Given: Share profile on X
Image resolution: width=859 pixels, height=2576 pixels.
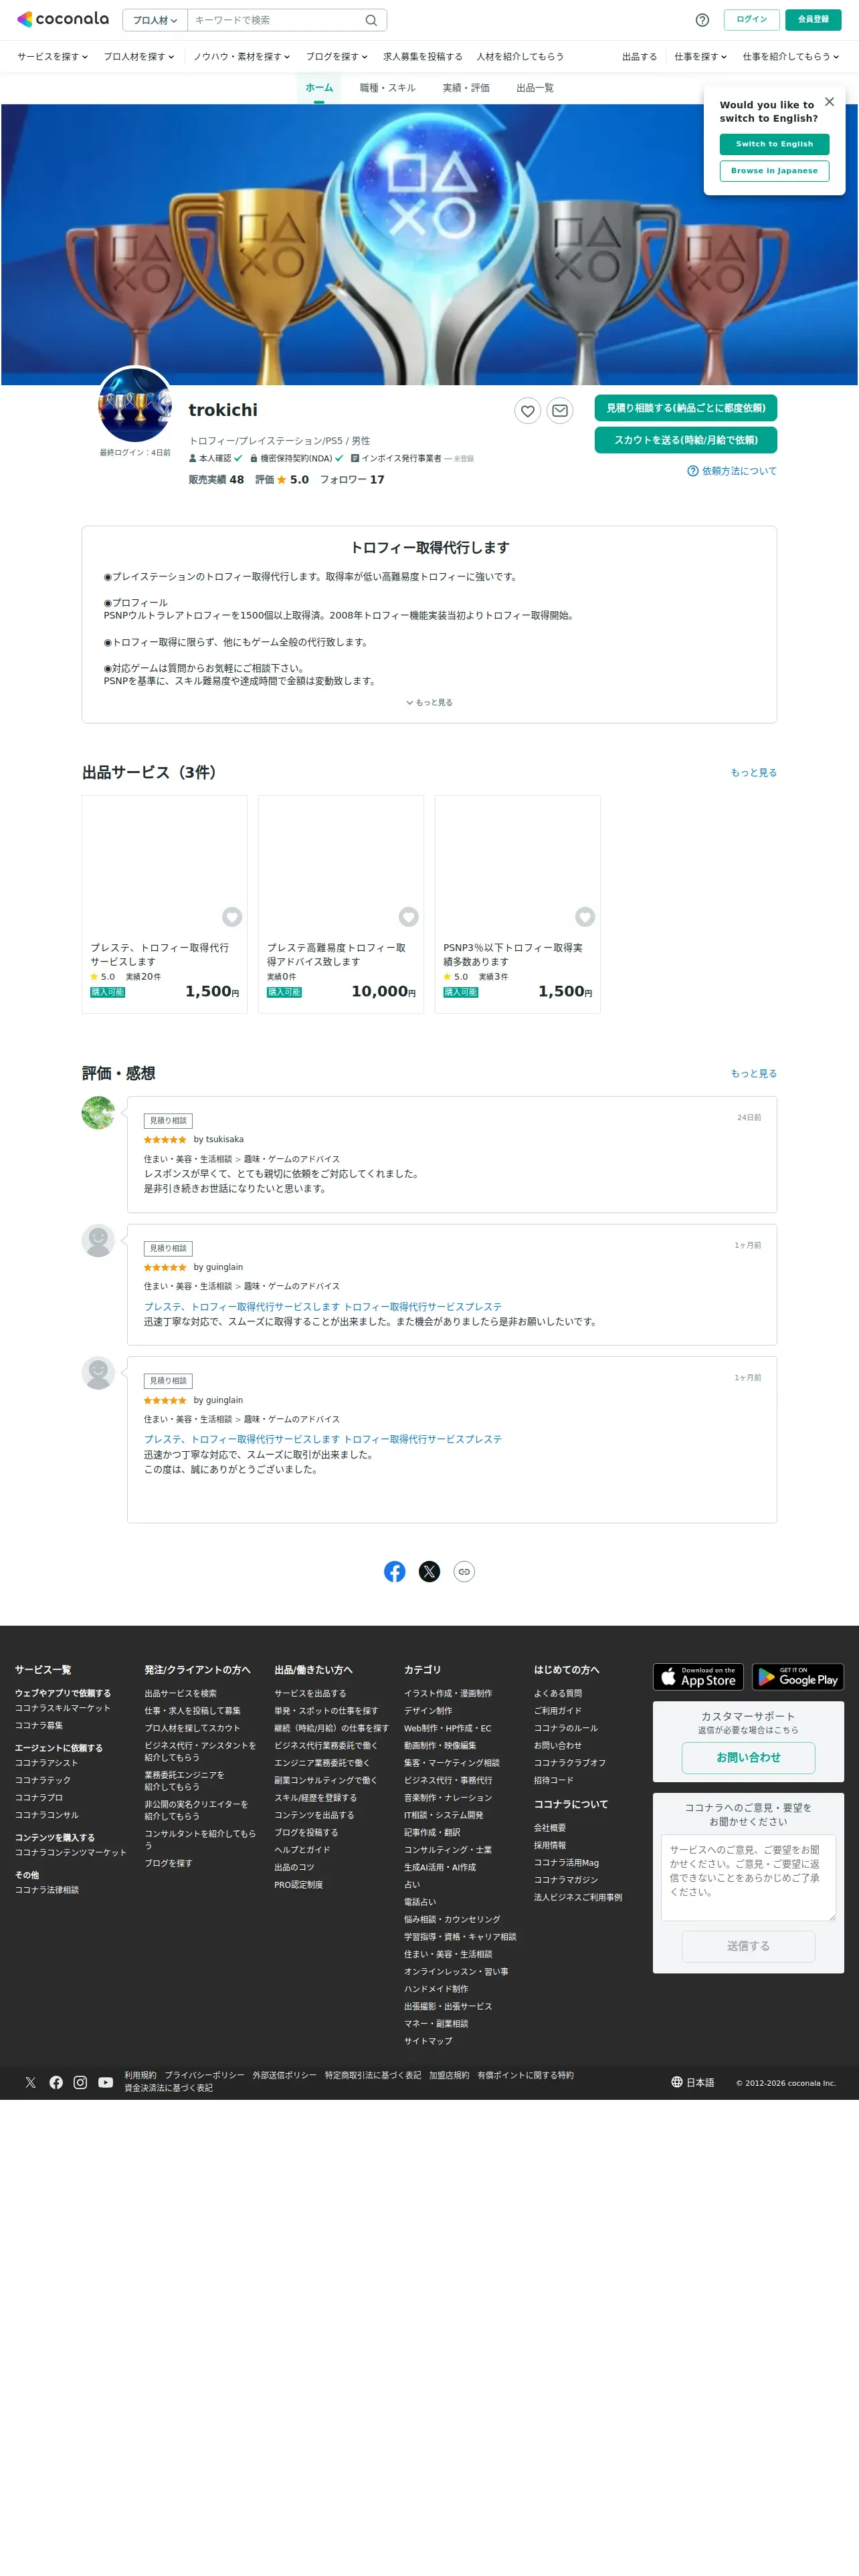Looking at the screenshot, I should click(x=429, y=1571).
